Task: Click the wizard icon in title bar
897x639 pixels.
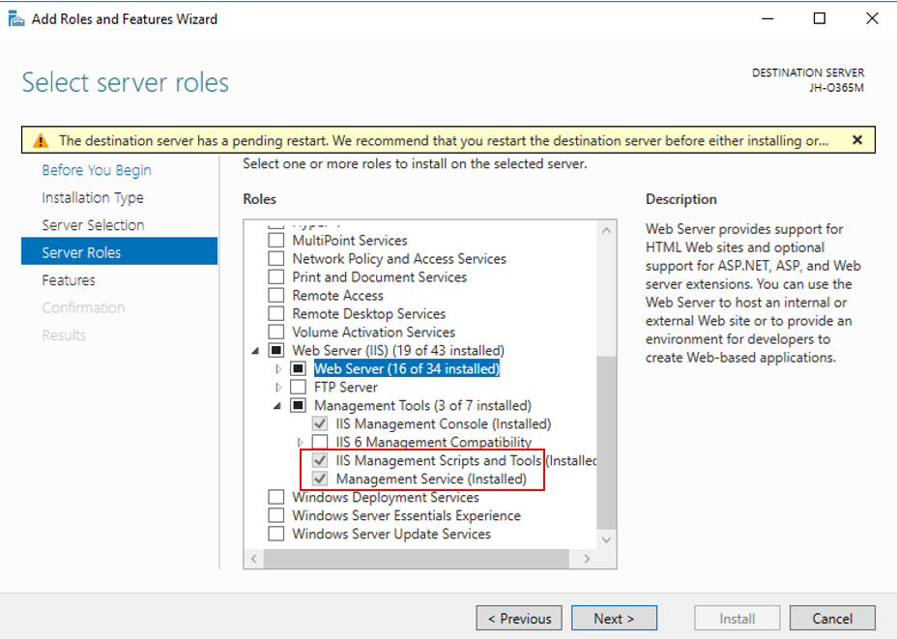Action: coord(16,19)
